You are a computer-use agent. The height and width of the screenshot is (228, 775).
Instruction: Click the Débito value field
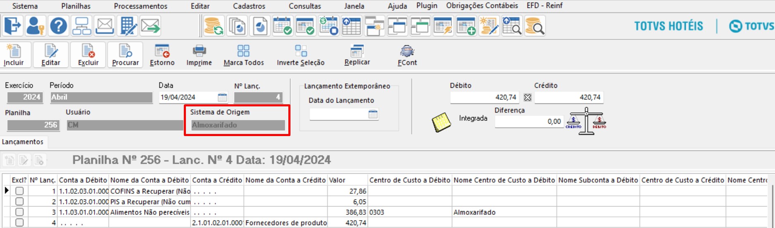(x=485, y=97)
